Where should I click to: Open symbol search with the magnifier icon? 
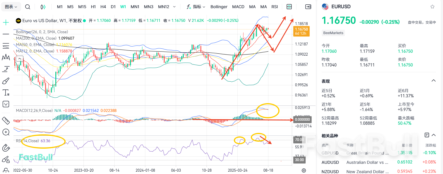click(x=28, y=6)
